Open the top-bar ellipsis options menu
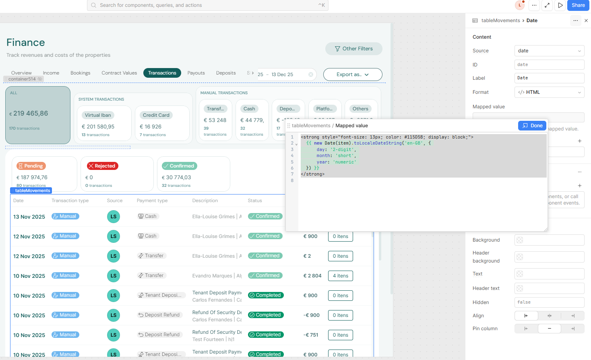The image size is (591, 360). [x=534, y=5]
